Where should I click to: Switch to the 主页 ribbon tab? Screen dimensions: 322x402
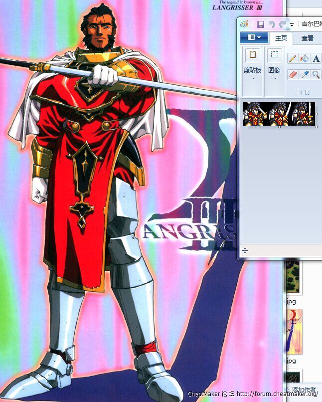pyautogui.click(x=281, y=38)
